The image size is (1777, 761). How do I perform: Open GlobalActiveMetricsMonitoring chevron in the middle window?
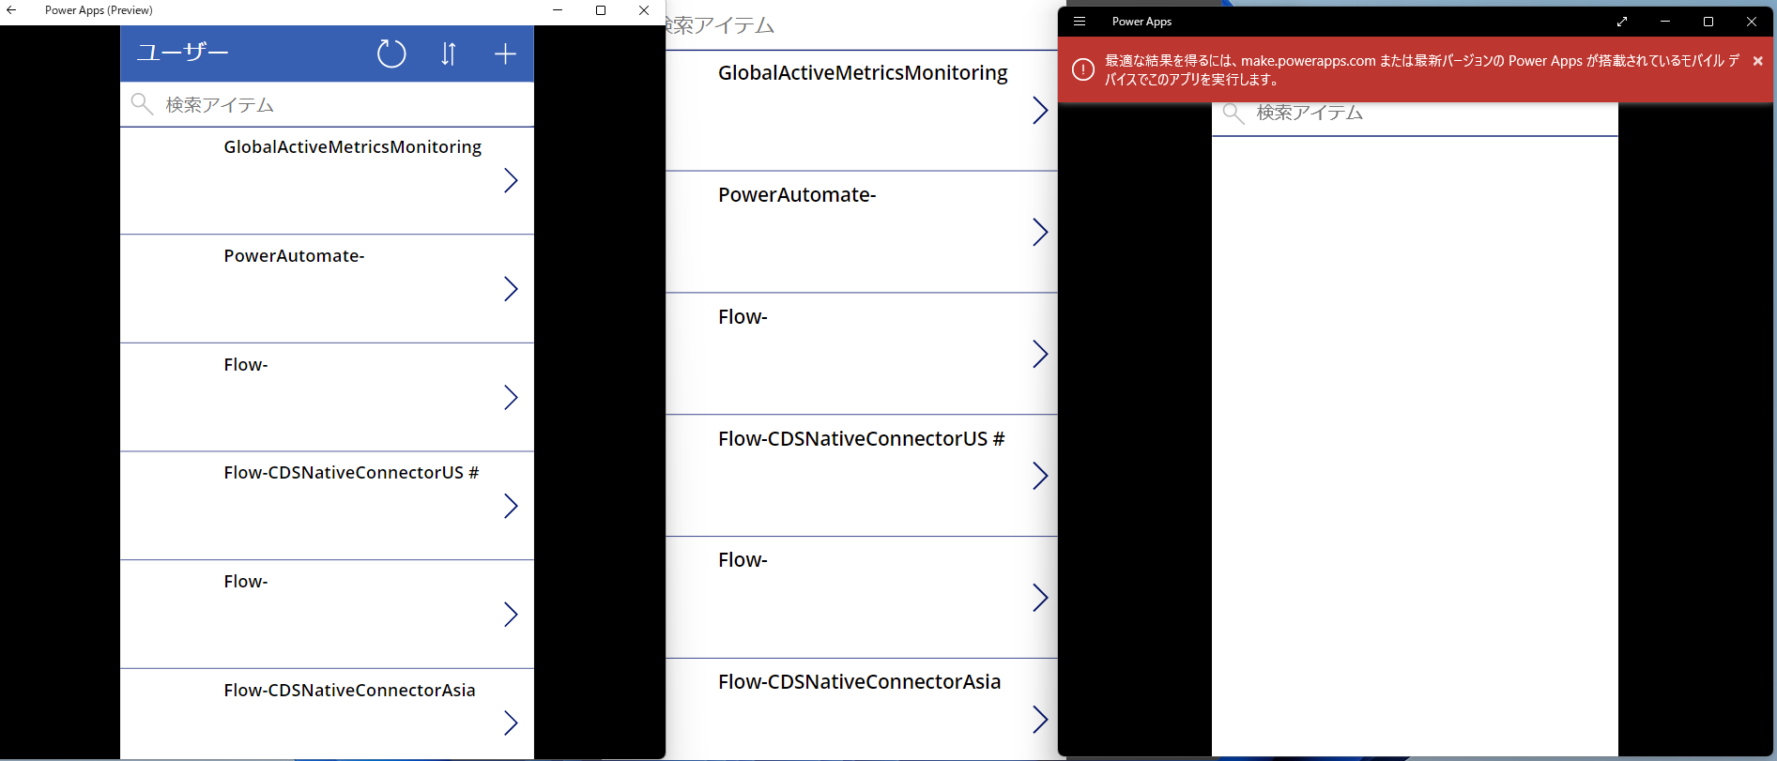coord(1040,111)
